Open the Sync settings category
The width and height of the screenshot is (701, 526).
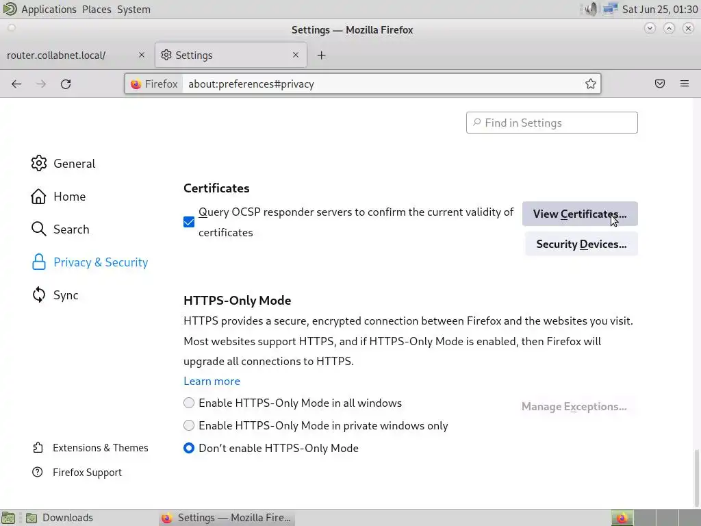[55, 295]
